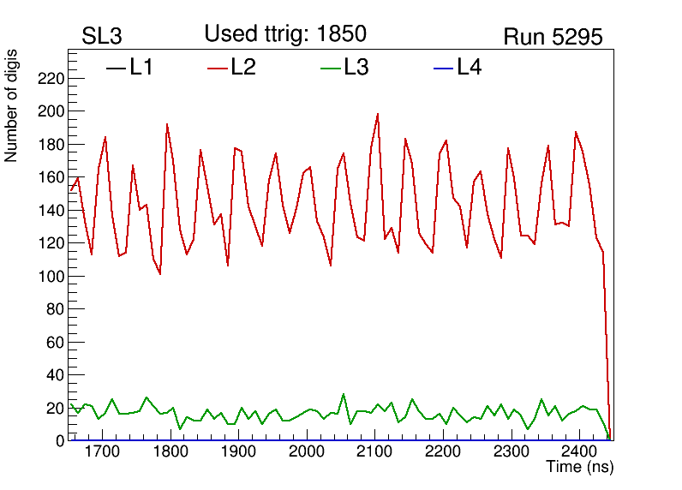Select the L1 legend text label
Image resolution: width=682 pixels, height=490 pixels.
(x=141, y=68)
